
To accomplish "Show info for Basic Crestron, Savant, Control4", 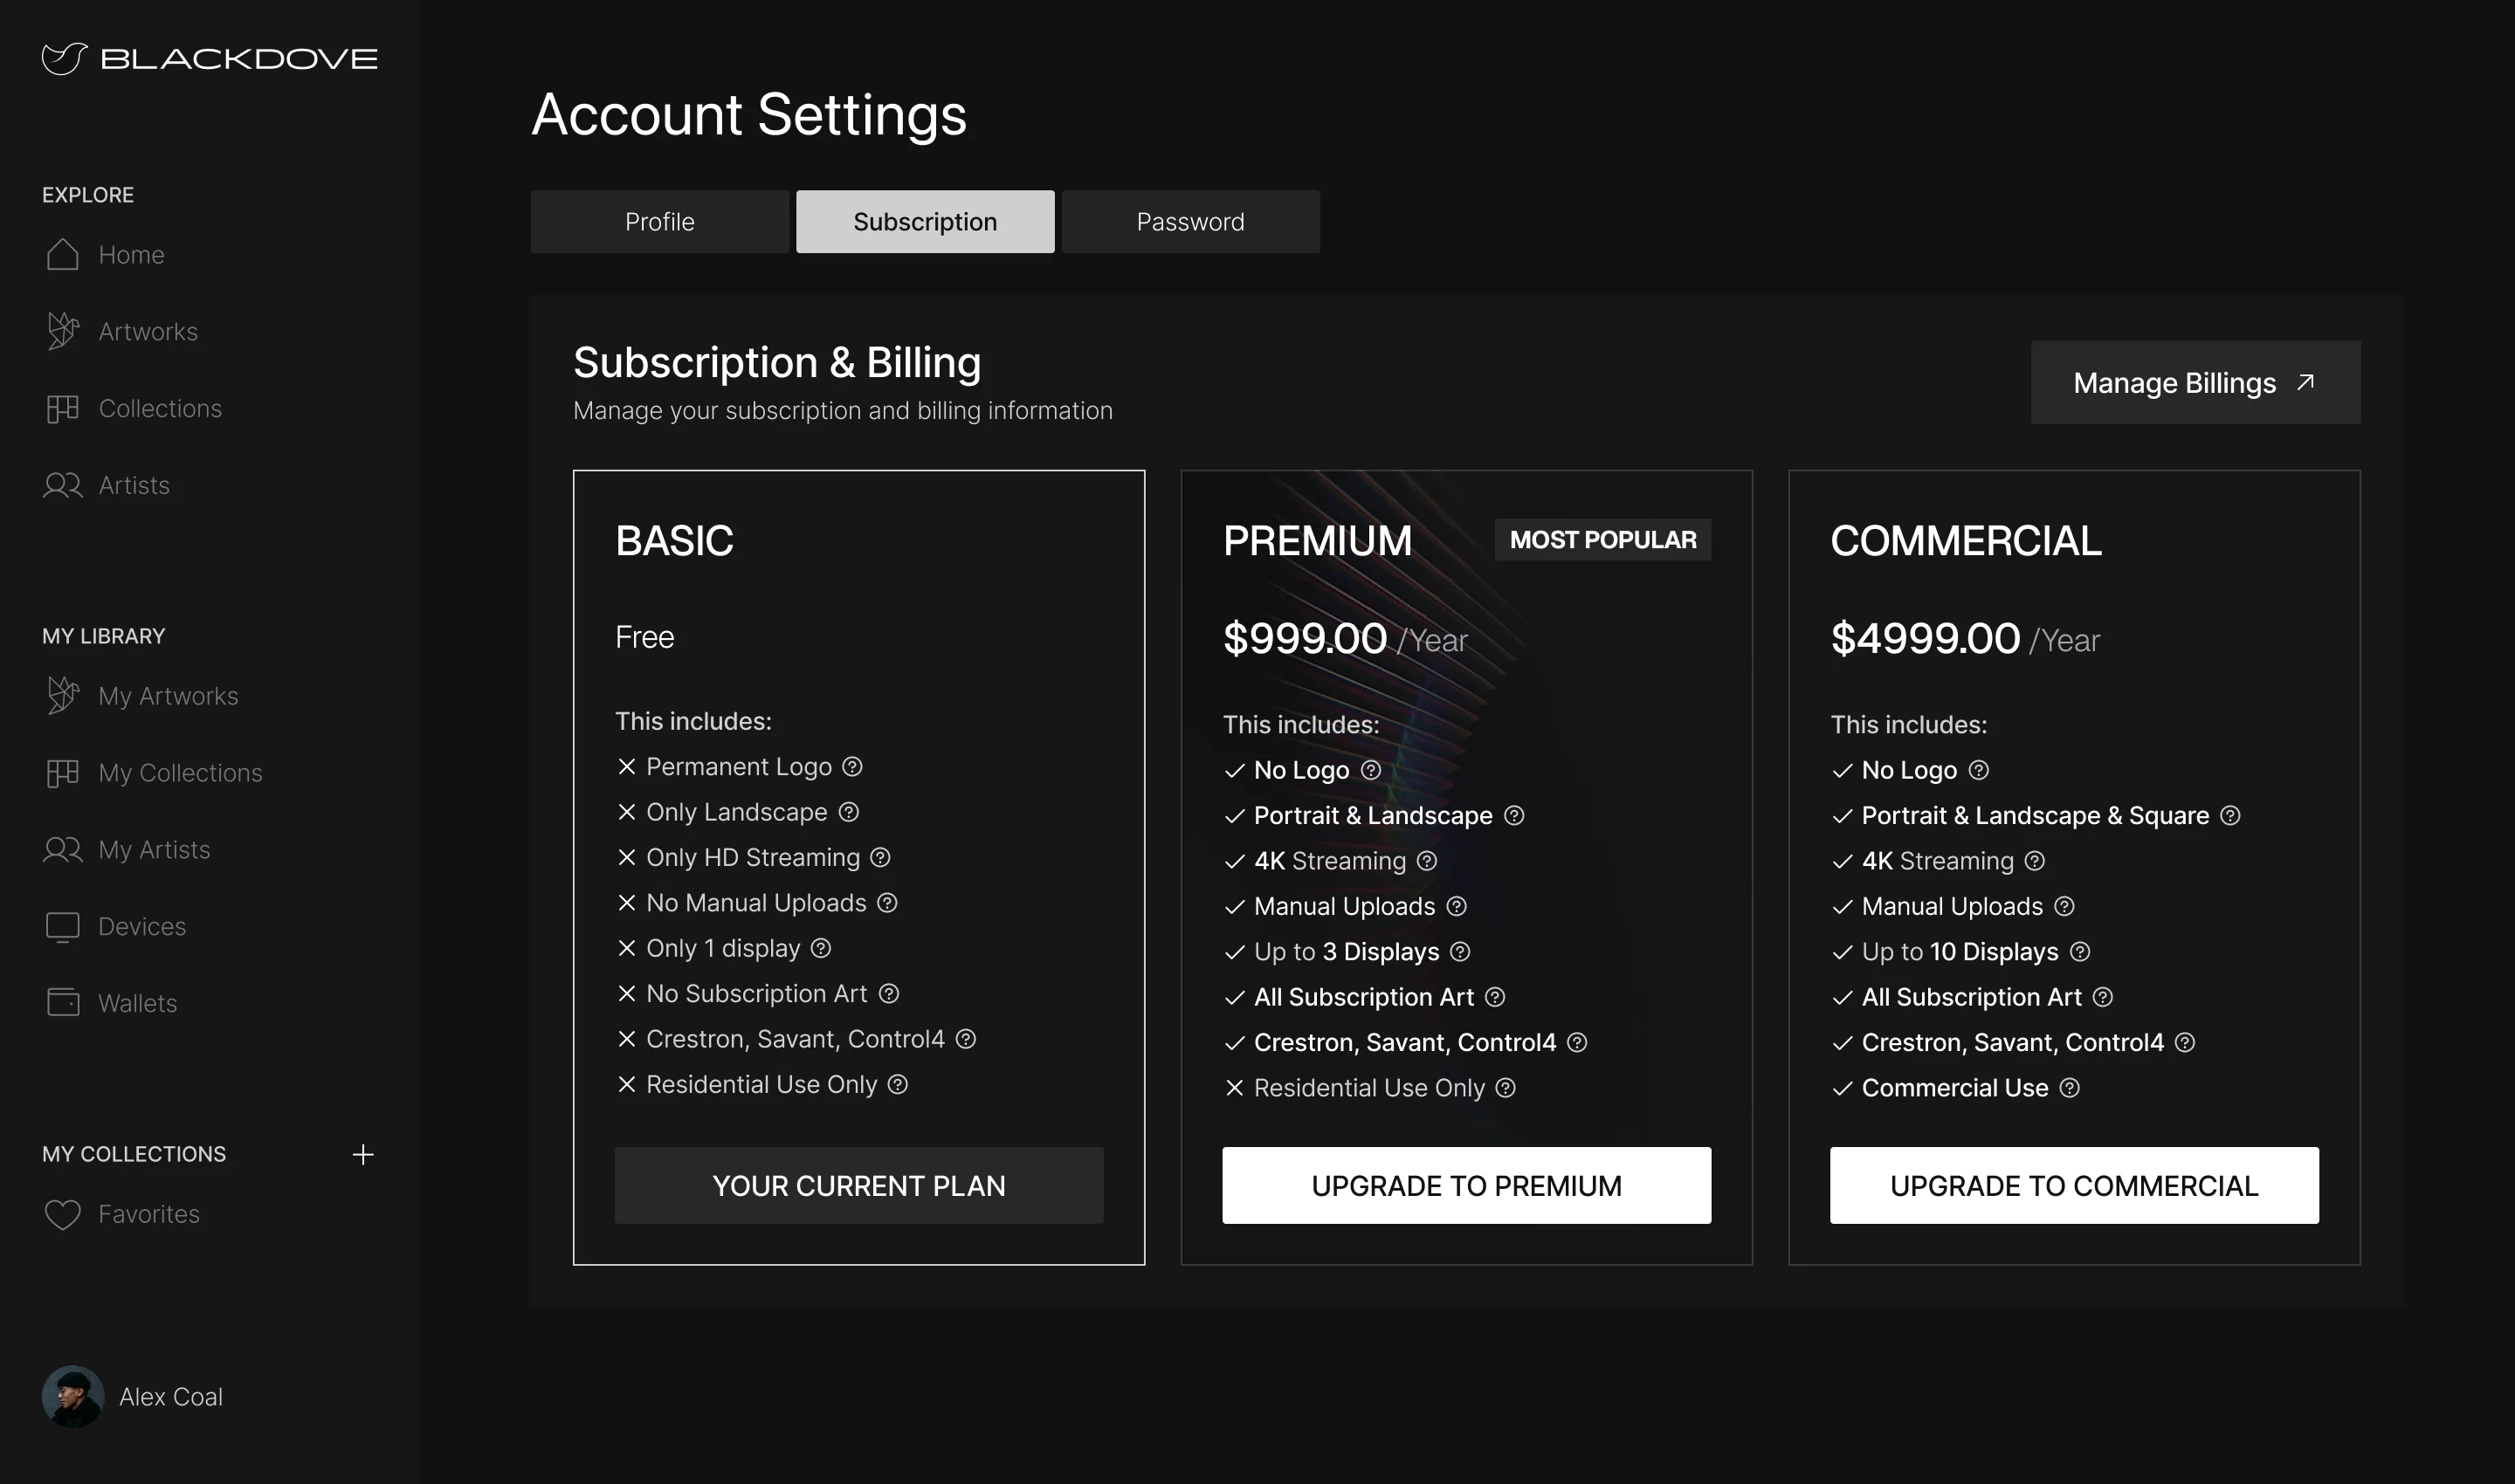I will coord(965,1039).
